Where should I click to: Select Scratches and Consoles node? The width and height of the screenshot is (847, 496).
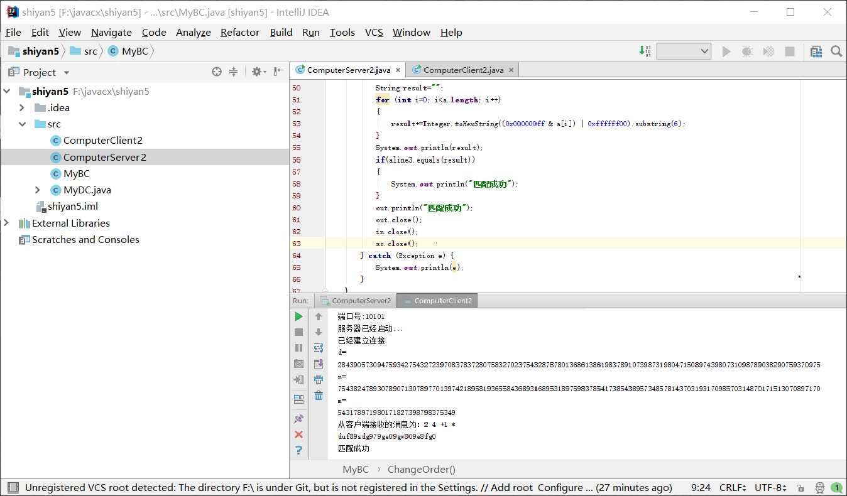(x=80, y=239)
